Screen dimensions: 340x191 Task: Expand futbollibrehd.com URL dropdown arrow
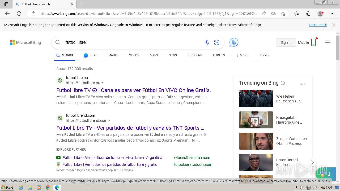[109, 120]
